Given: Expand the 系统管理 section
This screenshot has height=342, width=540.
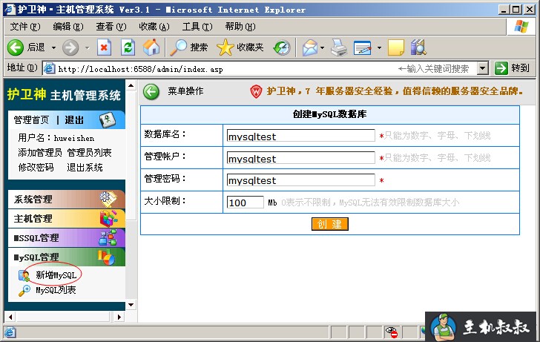Looking at the screenshot, I should 67,199.
